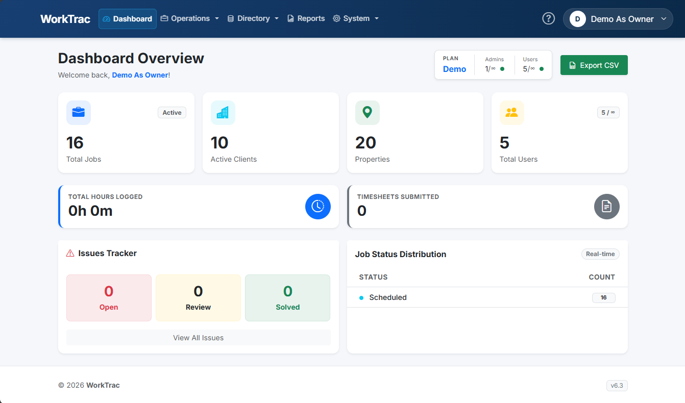
Task: Click the WorkTrac logo in the navbar
Action: [x=65, y=18]
